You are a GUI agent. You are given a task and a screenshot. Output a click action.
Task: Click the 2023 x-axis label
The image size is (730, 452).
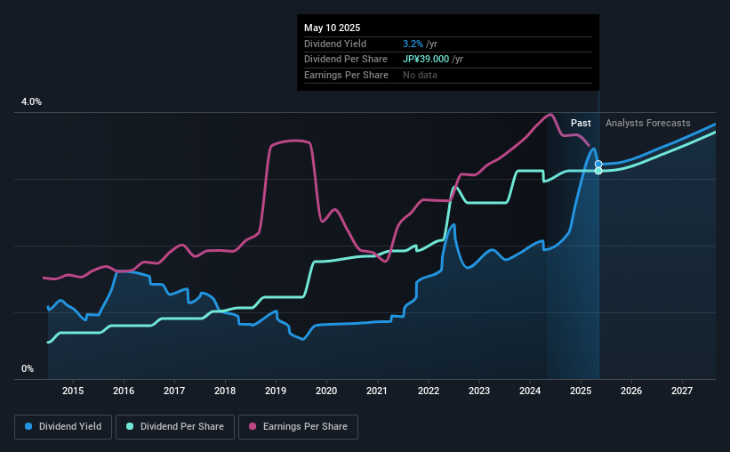click(x=479, y=391)
